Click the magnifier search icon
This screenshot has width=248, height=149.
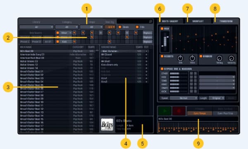click(150, 21)
